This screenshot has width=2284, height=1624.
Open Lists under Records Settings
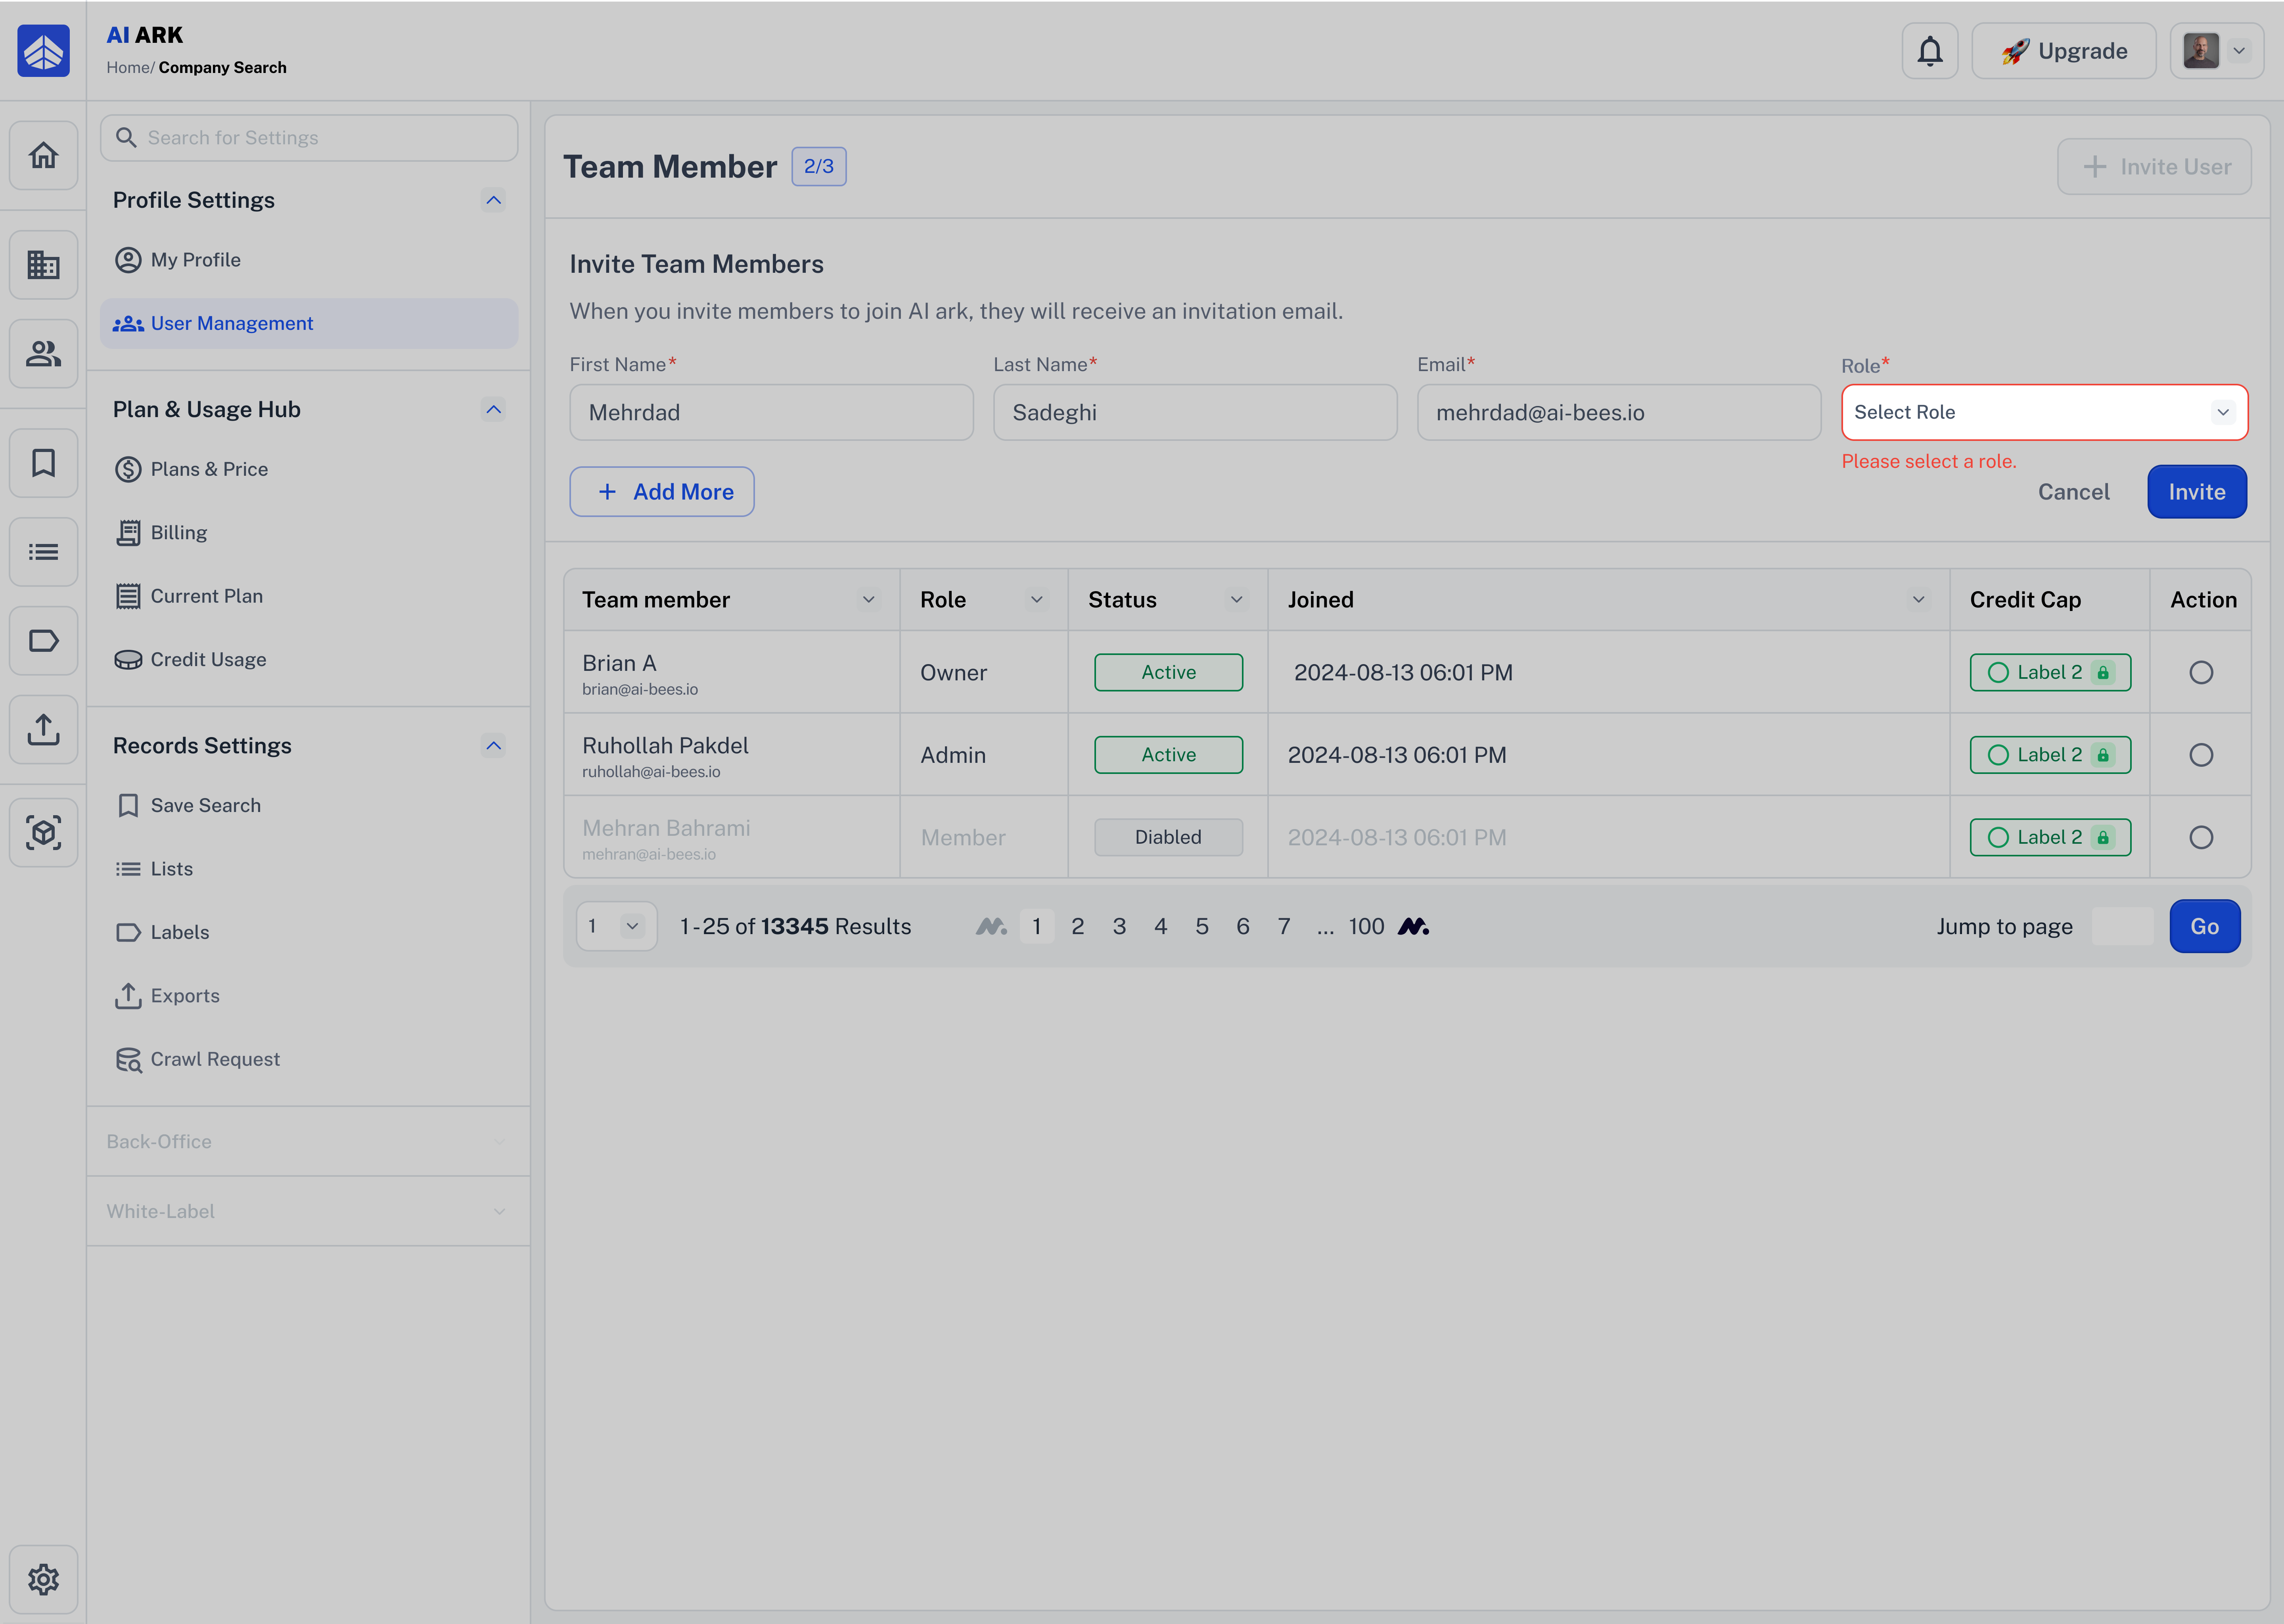(309, 869)
